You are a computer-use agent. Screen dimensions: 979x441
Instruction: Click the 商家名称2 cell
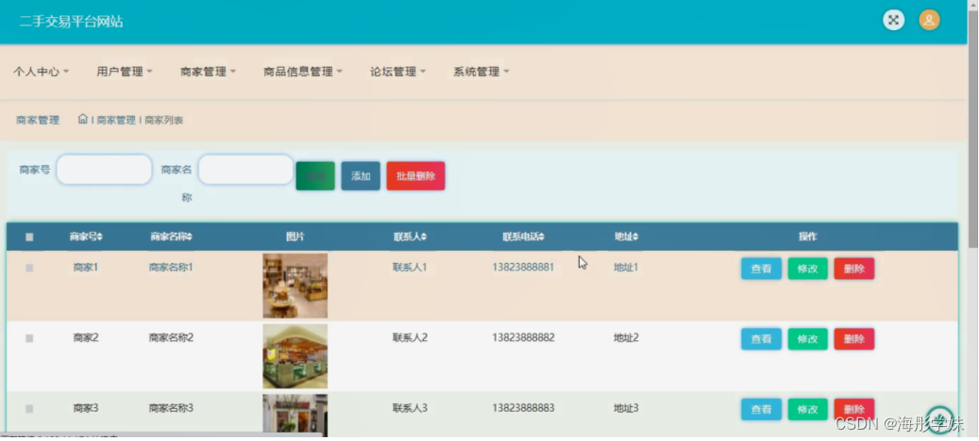click(171, 337)
